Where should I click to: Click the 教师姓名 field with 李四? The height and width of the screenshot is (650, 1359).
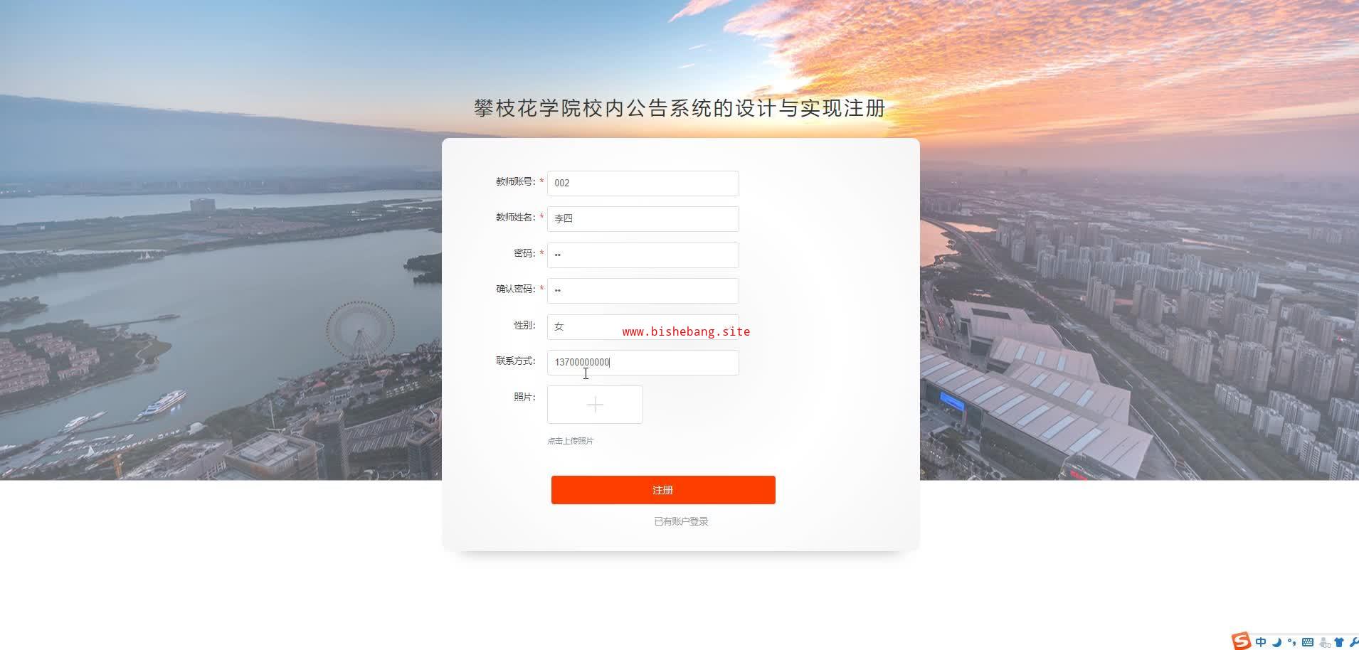click(643, 219)
